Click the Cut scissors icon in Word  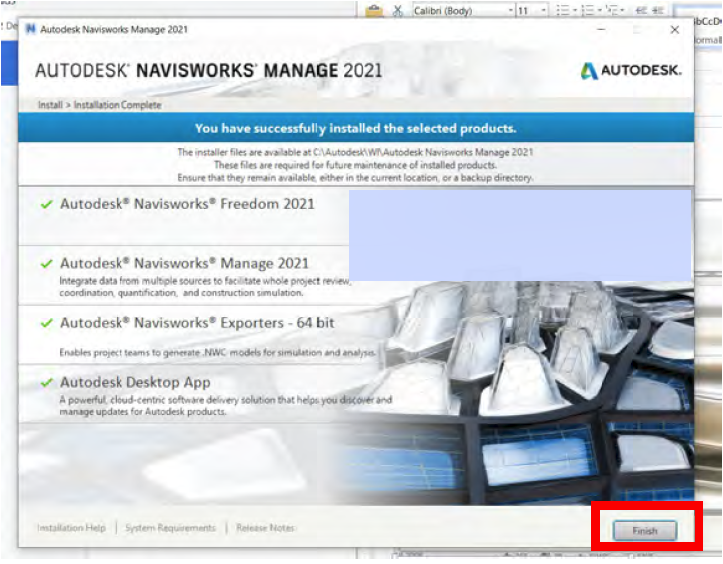(x=398, y=10)
